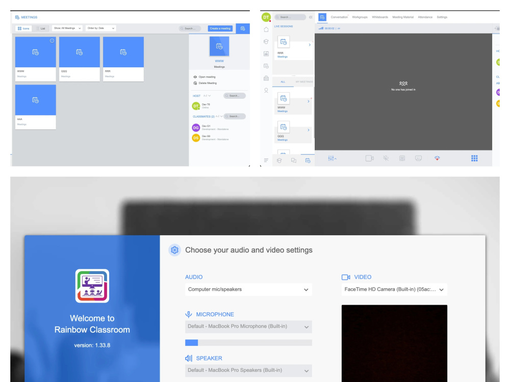Click the signal strength bars icon
The image size is (510, 382).
[321, 28]
